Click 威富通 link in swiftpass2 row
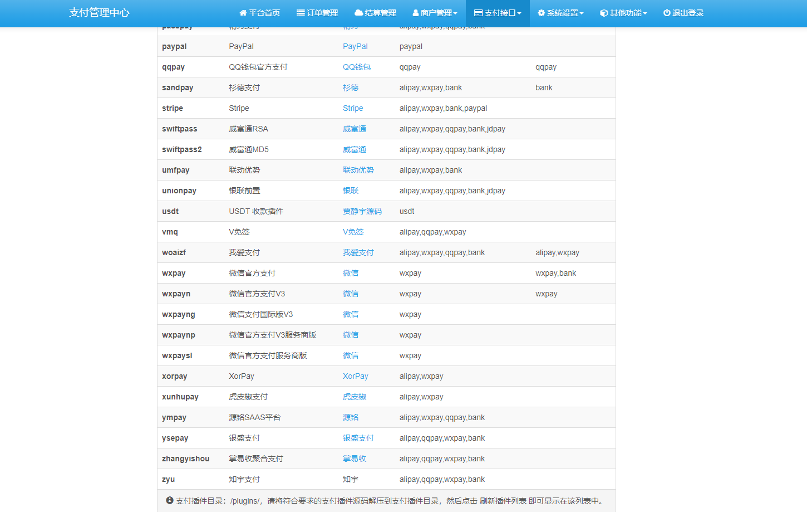This screenshot has height=512, width=807. [355, 149]
